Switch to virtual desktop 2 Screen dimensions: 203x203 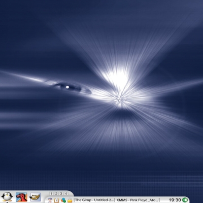pos(56,193)
